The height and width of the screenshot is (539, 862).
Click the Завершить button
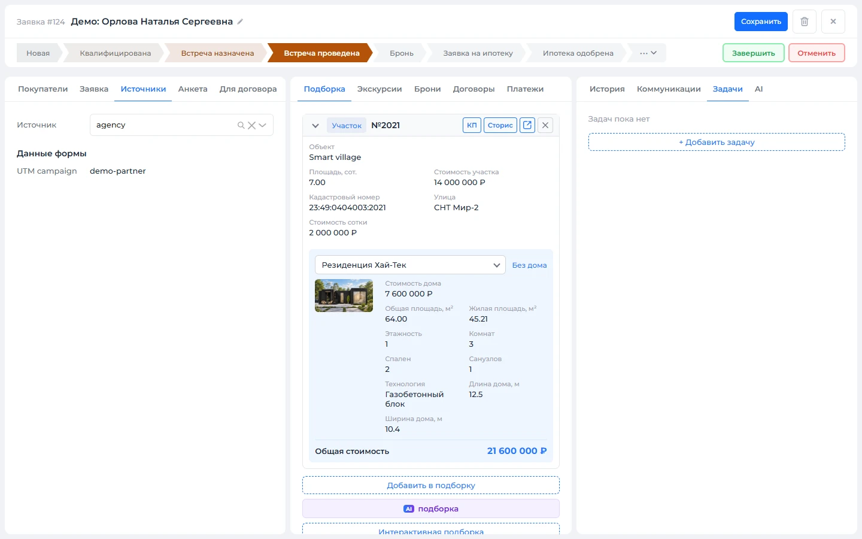[x=754, y=53]
